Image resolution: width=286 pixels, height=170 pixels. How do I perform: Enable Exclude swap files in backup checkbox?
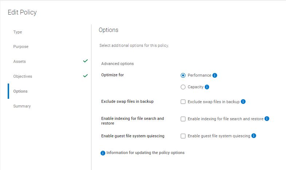183,102
